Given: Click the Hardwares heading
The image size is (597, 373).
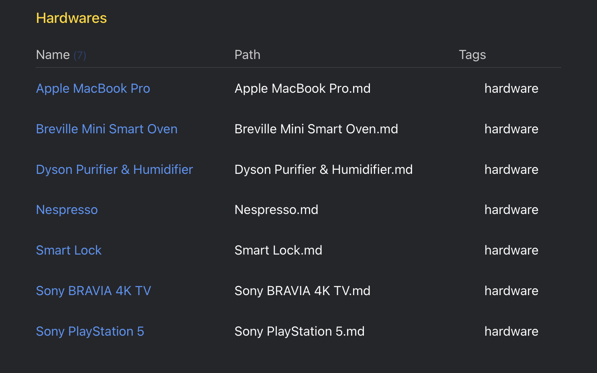Looking at the screenshot, I should [71, 18].
